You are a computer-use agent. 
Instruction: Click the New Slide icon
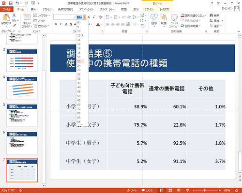pyautogui.click(x=27, y=17)
